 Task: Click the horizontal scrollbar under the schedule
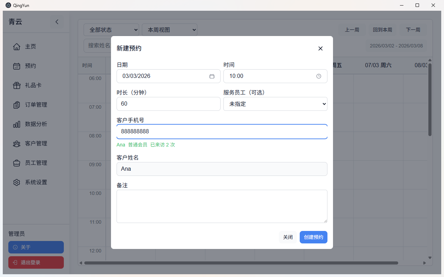[241, 263]
